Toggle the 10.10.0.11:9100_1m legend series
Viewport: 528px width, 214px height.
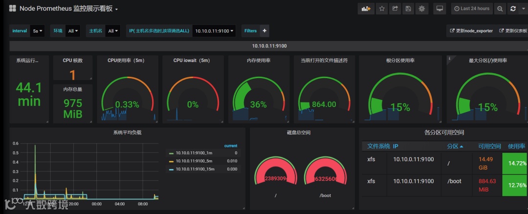[x=194, y=153]
